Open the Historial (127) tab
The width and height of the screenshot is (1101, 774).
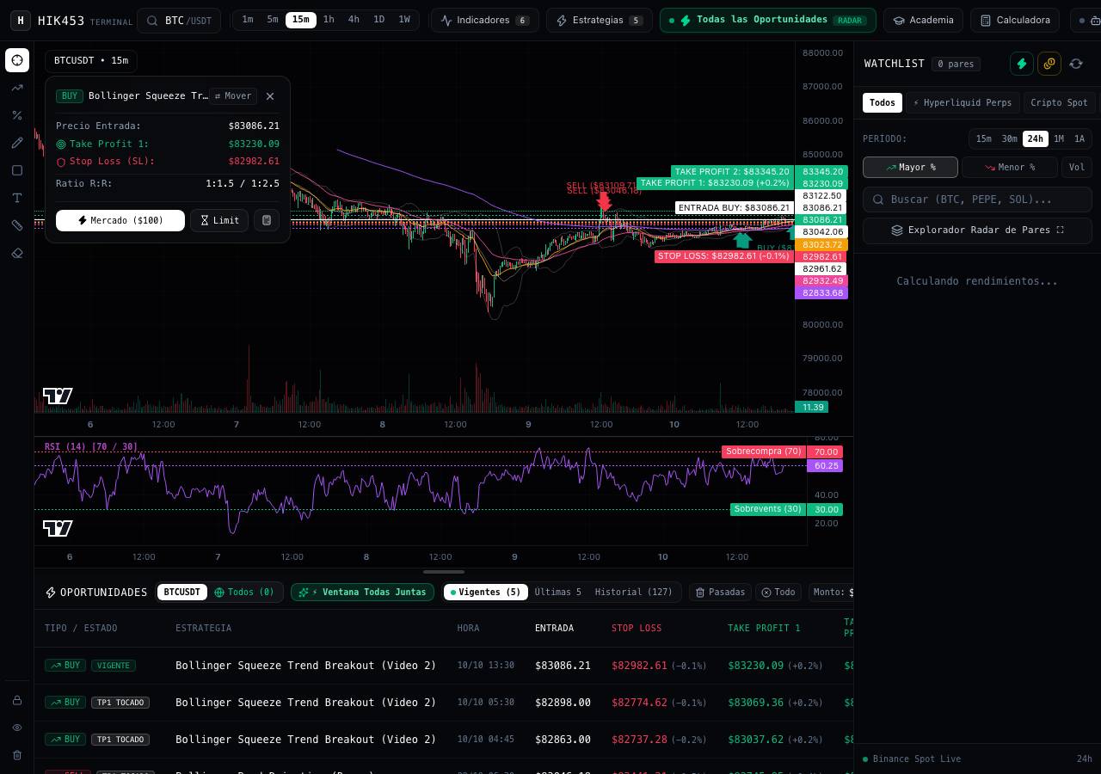point(634,593)
